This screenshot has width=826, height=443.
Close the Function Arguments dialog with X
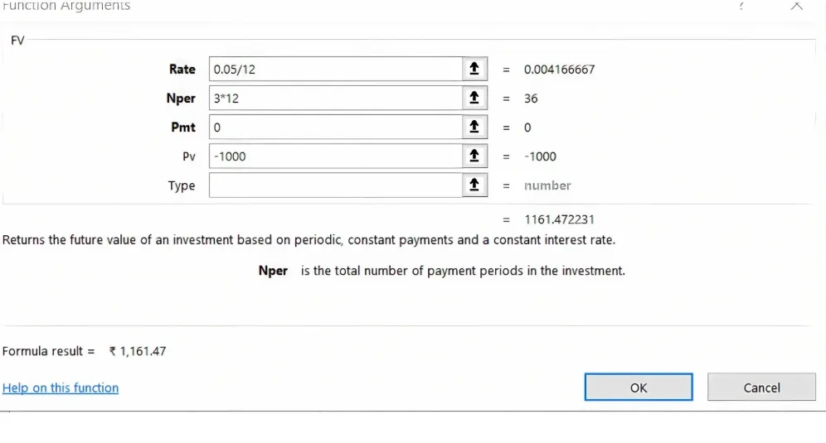pyautogui.click(x=796, y=6)
